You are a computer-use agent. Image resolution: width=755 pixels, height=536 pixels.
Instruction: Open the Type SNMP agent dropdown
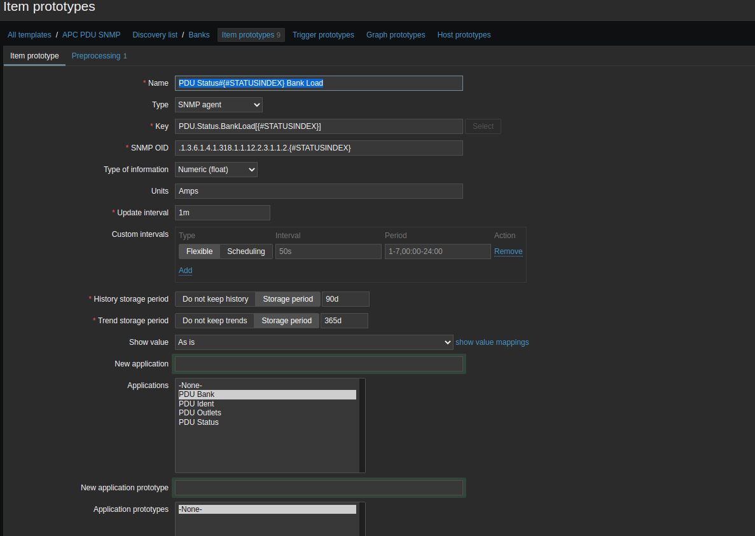point(218,105)
